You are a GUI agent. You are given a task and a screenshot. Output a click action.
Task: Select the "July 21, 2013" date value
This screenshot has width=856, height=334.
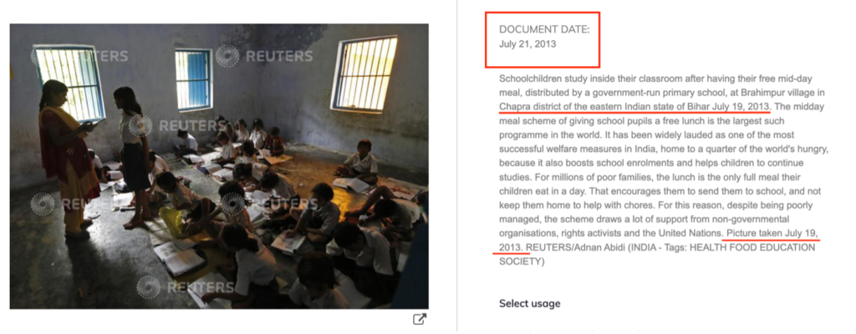[x=527, y=44]
